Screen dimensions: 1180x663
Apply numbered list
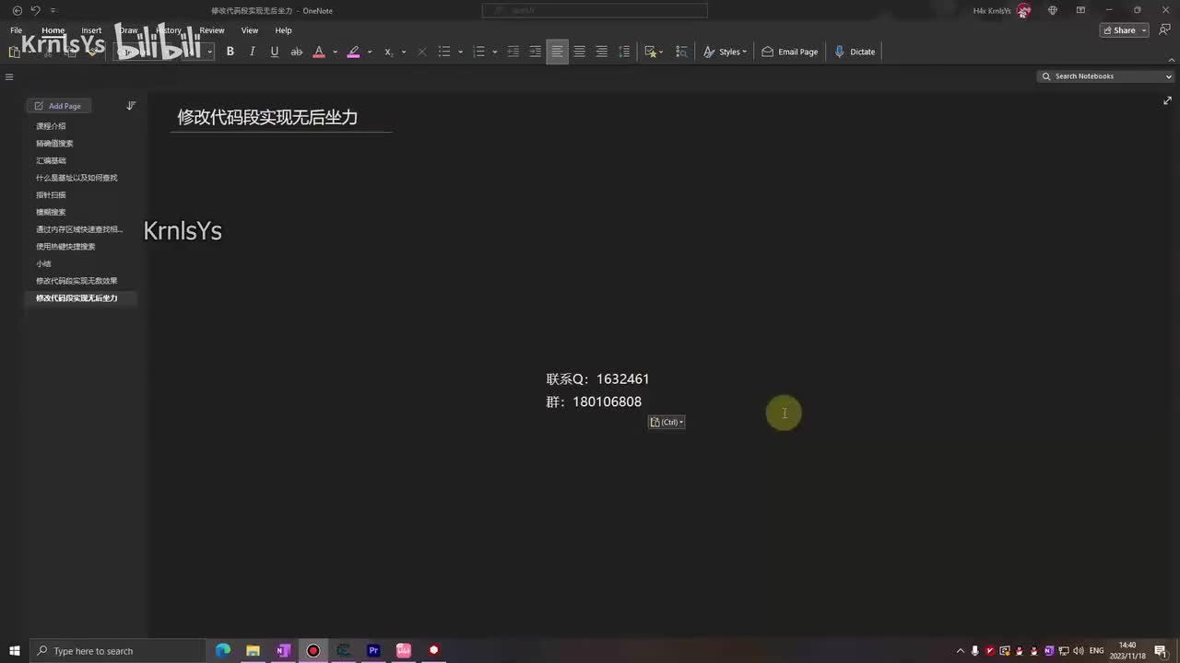[x=479, y=52]
